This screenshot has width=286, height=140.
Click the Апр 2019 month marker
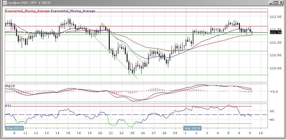[193, 128]
